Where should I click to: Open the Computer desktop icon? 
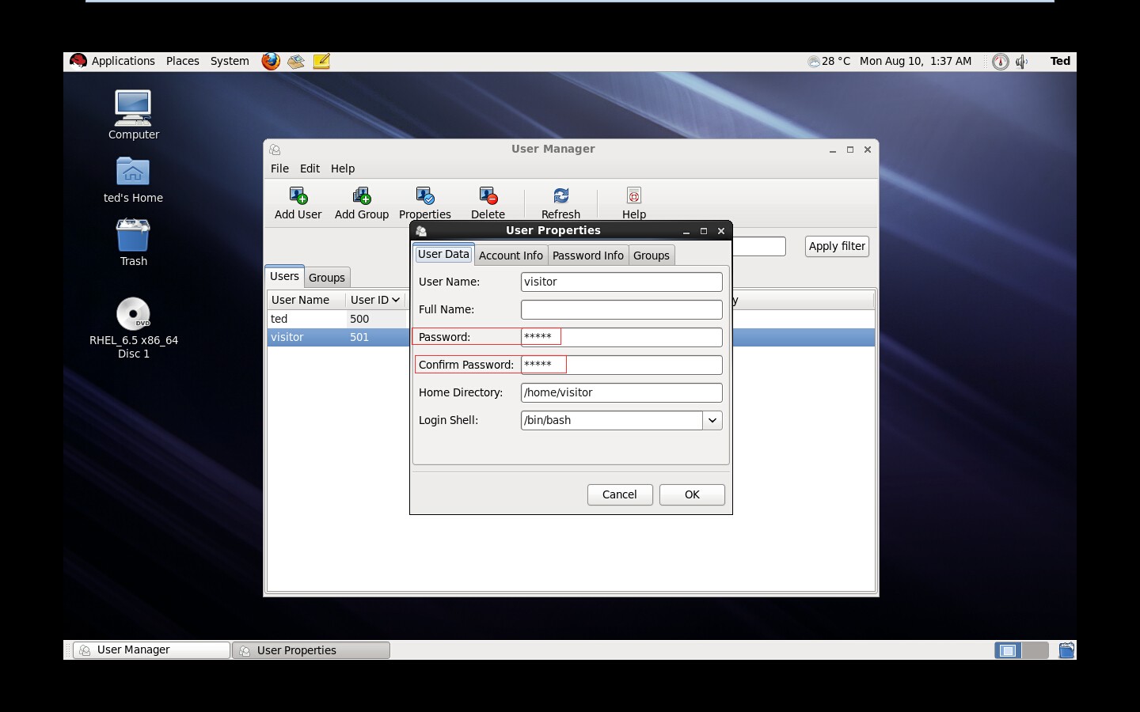pyautogui.click(x=133, y=115)
